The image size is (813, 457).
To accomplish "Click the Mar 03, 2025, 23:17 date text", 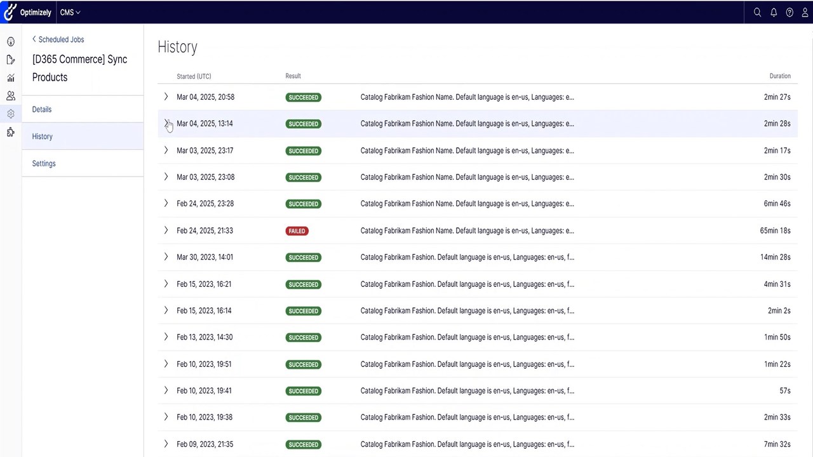I will pyautogui.click(x=205, y=150).
